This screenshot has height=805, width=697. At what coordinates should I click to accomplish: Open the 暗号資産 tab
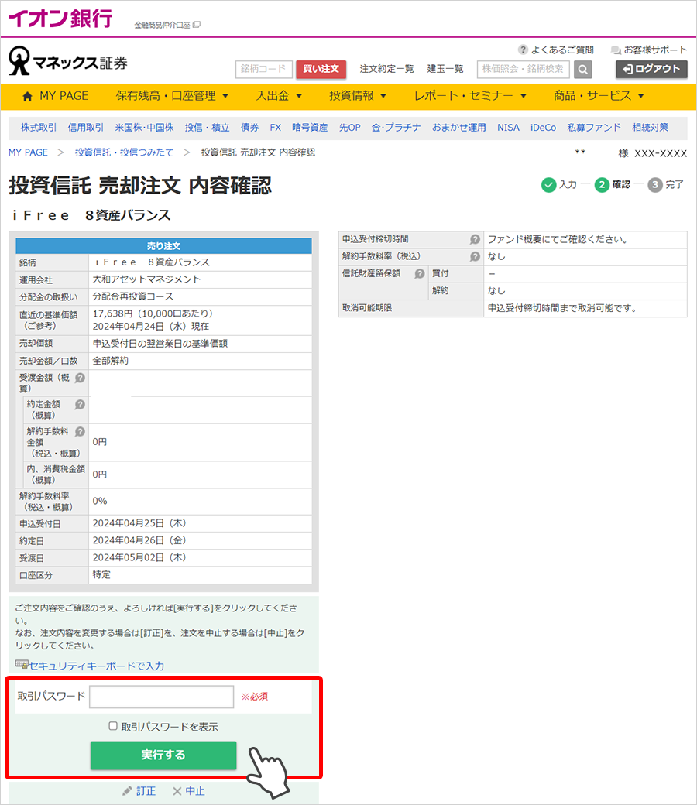click(x=310, y=128)
